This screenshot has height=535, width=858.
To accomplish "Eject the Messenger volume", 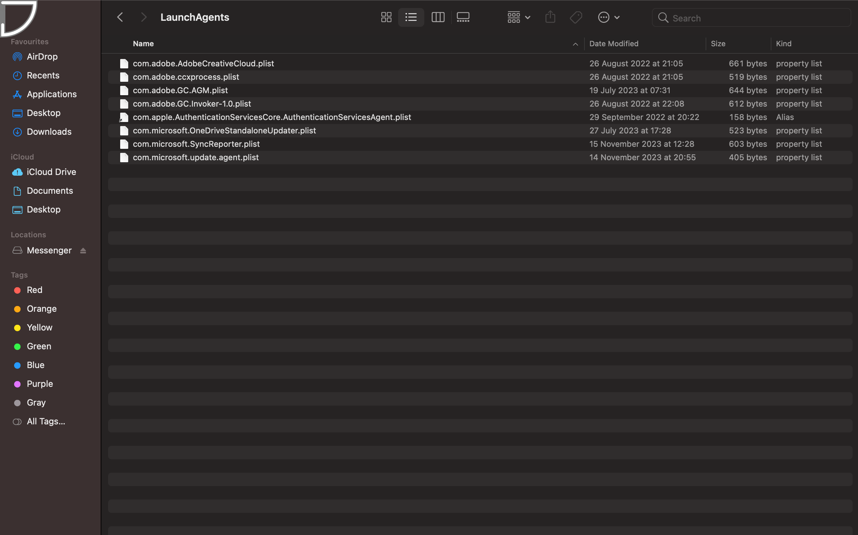I will tap(83, 250).
